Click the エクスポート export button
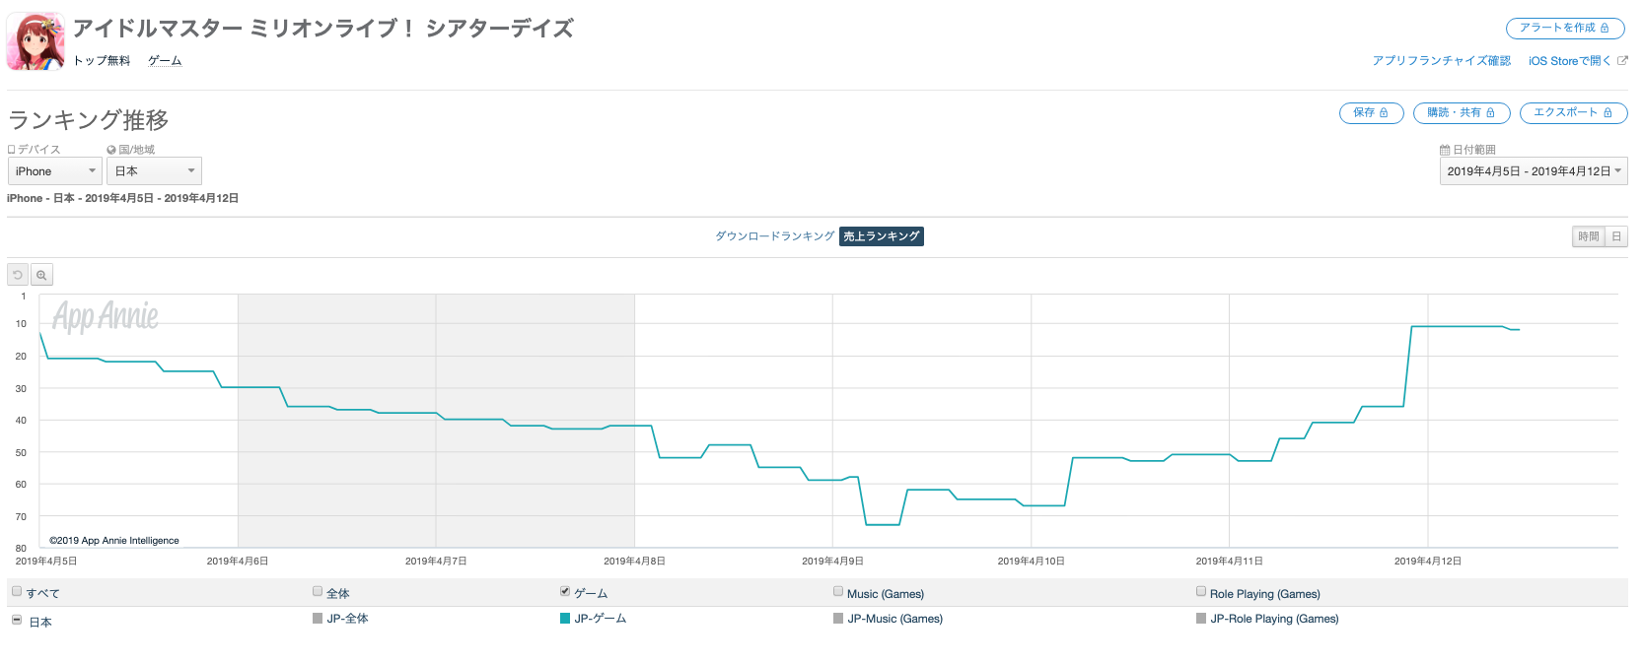 (x=1573, y=112)
